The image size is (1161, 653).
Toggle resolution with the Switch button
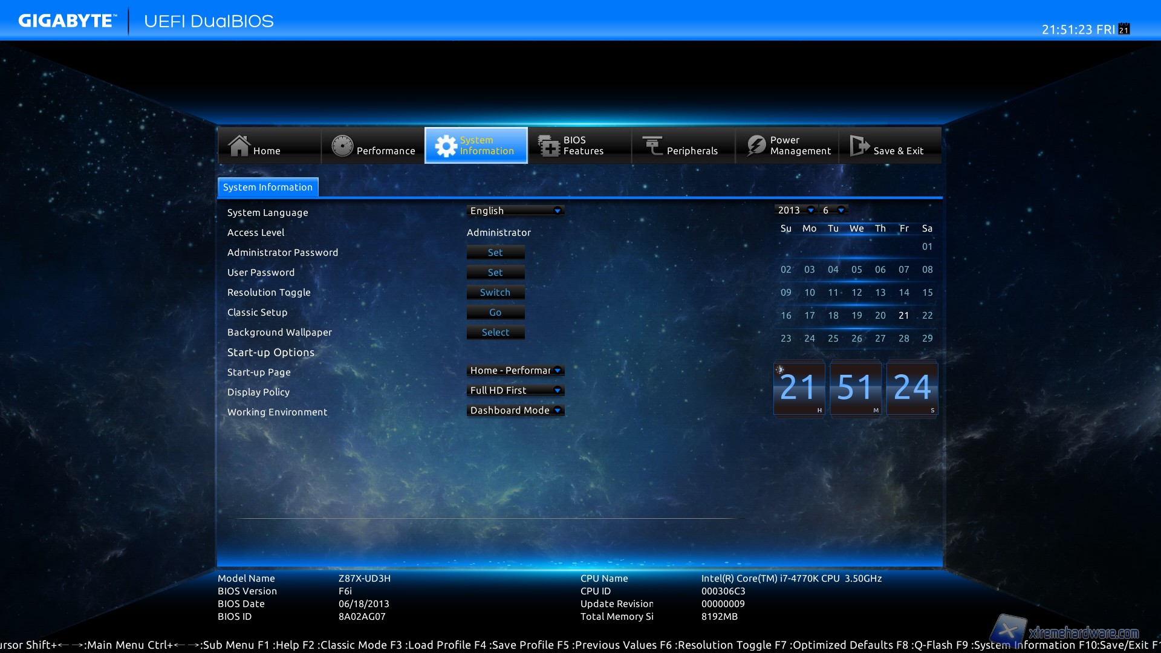click(x=495, y=293)
